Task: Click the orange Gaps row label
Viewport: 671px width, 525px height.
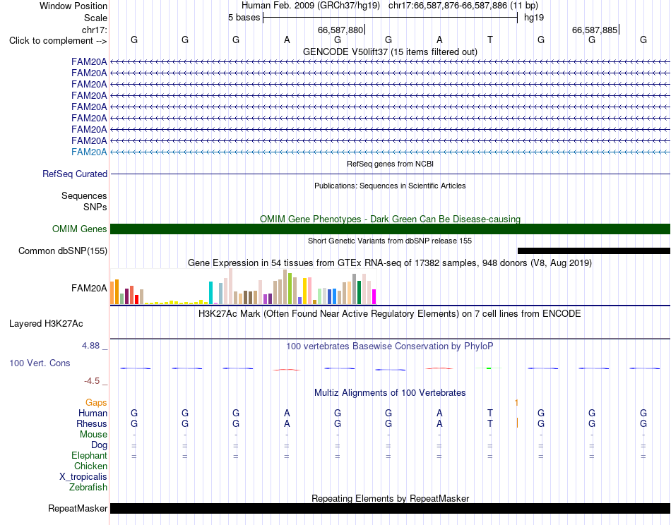Action: (x=96, y=403)
